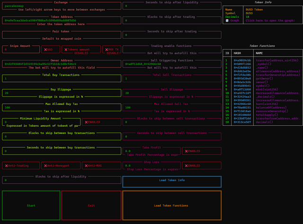Toggle Anti-RUG option
The width and height of the screenshot is (303, 224).
pos(101,165)
